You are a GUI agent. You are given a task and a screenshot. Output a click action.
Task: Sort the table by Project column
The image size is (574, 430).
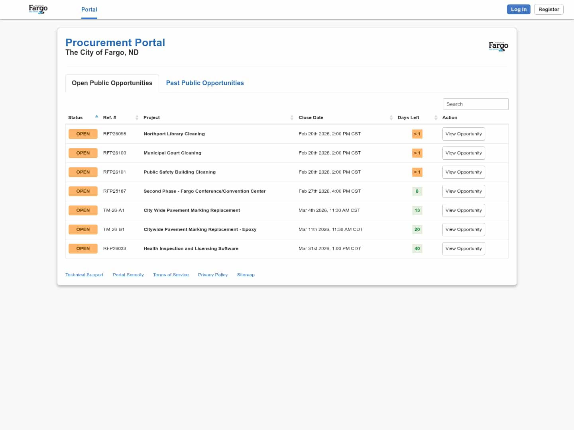point(292,117)
